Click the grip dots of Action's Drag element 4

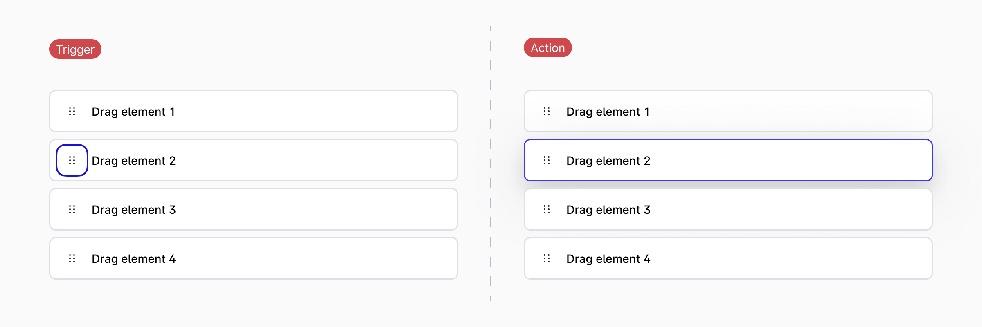tap(547, 258)
